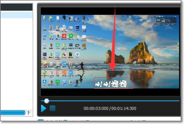Click the blue cloud-shaped icon in the preview

(x=44, y=36)
